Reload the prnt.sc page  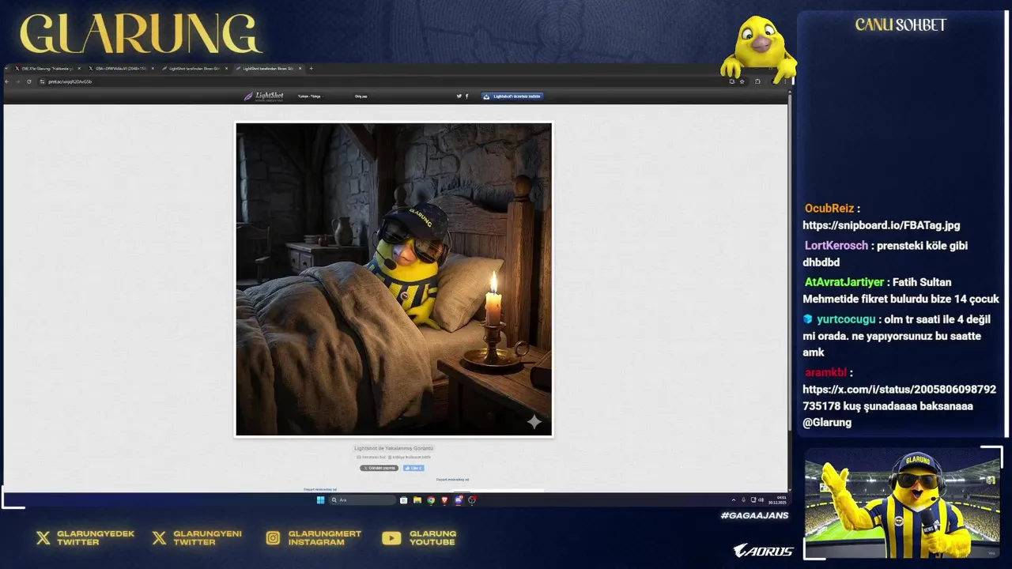(29, 81)
